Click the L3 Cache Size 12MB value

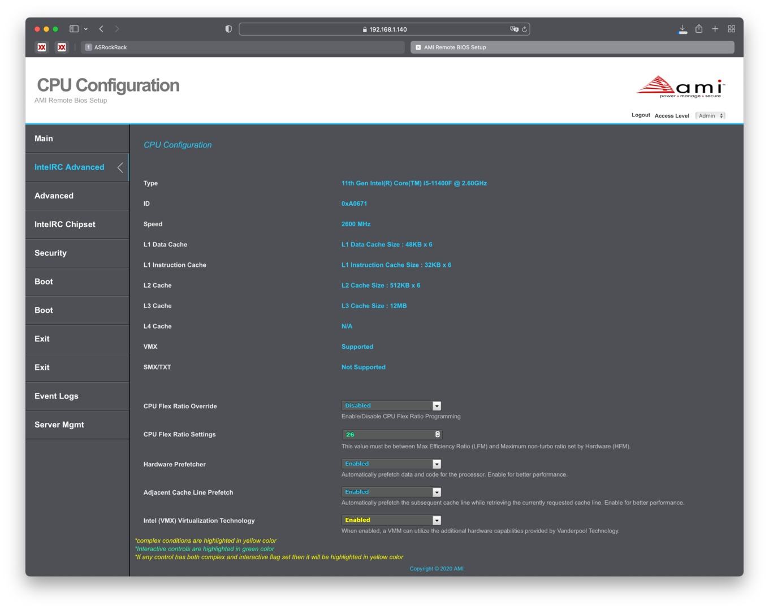click(x=374, y=305)
